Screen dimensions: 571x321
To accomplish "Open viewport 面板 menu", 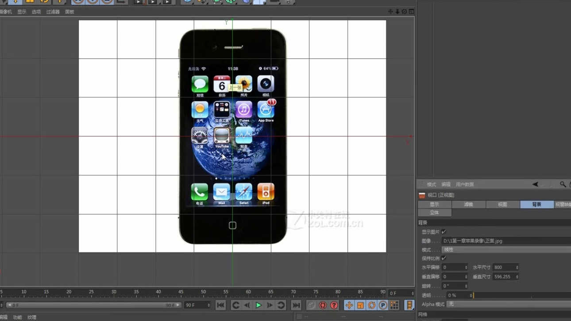I will 69,12.
